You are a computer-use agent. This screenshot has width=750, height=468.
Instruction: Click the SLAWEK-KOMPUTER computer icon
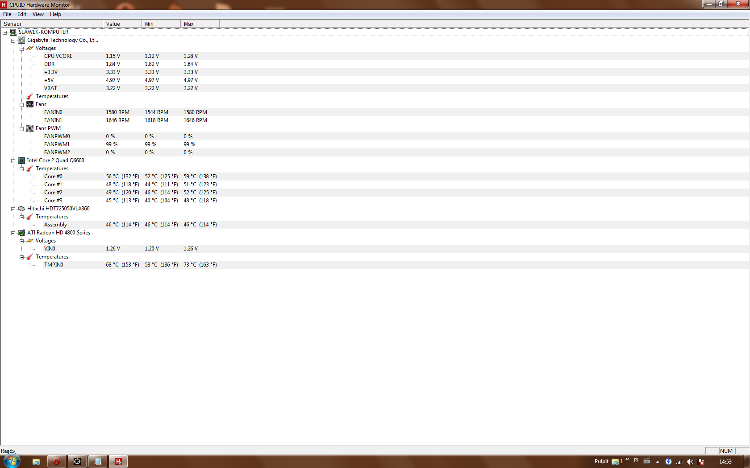click(x=13, y=32)
